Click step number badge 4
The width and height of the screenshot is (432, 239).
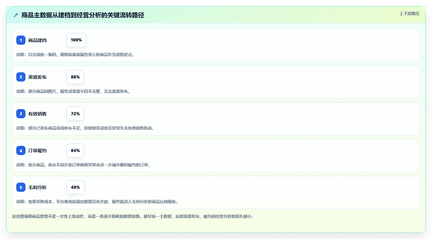point(21,150)
